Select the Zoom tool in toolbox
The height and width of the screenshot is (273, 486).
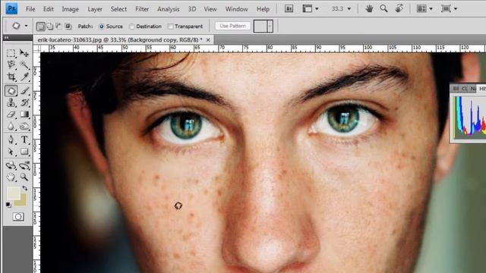click(x=24, y=177)
